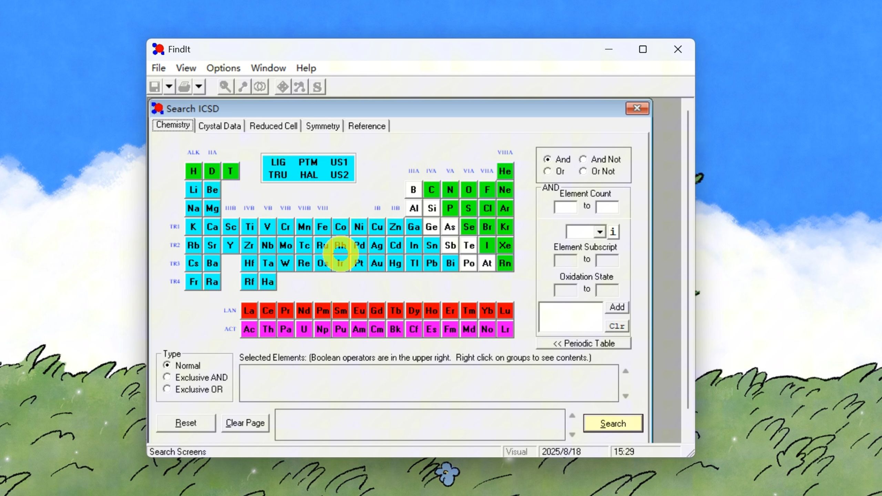Select the oxygen O element tile

pos(469,190)
